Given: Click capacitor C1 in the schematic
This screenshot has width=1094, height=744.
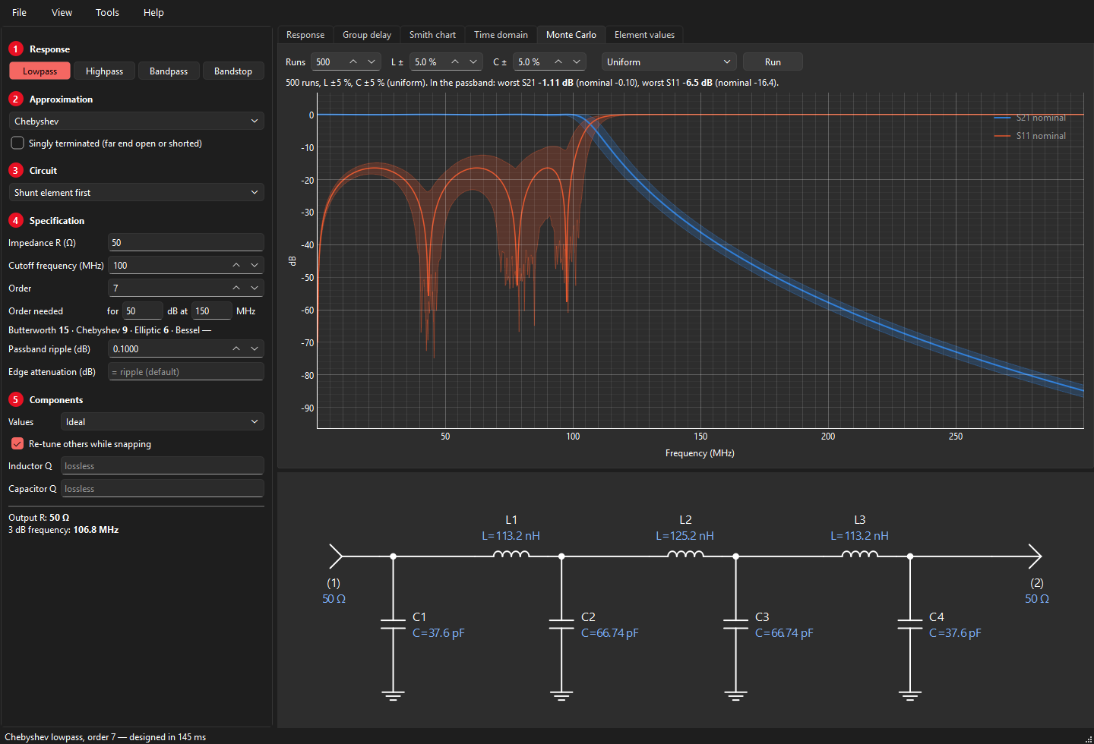Looking at the screenshot, I should pyautogui.click(x=393, y=624).
